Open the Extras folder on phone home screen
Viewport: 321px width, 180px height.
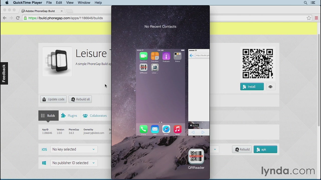(x=178, y=56)
